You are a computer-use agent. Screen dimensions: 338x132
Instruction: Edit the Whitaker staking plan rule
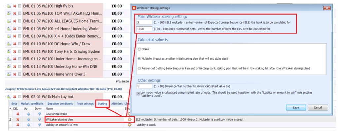(x=129, y=119)
